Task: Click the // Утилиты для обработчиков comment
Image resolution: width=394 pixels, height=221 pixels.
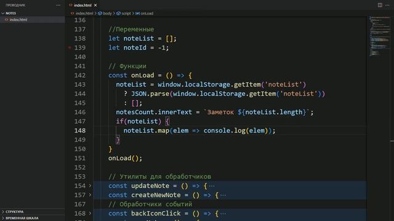Action: (x=159, y=177)
